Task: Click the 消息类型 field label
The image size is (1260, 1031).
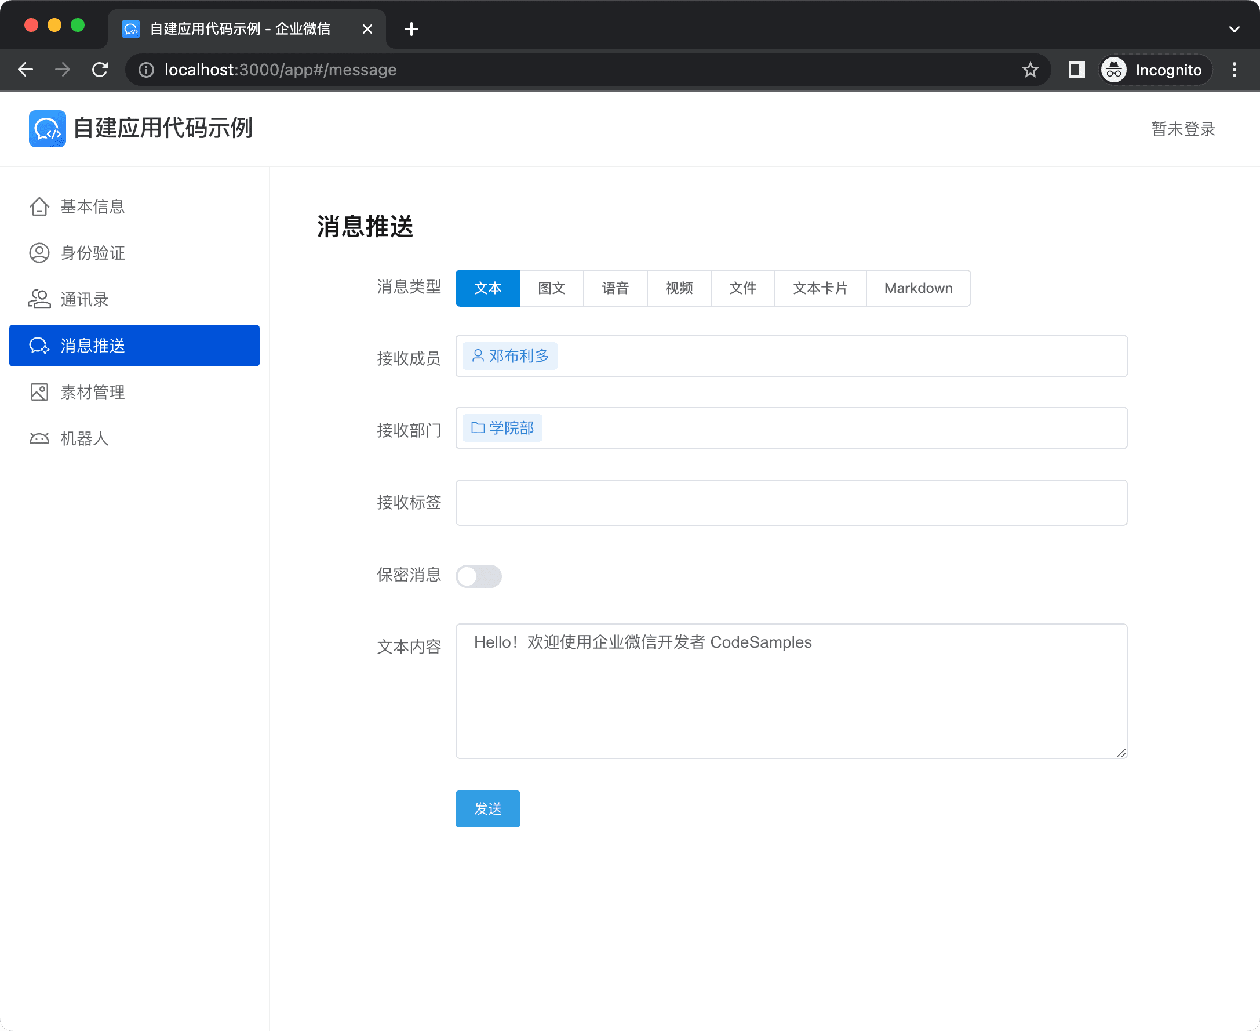Action: [409, 287]
